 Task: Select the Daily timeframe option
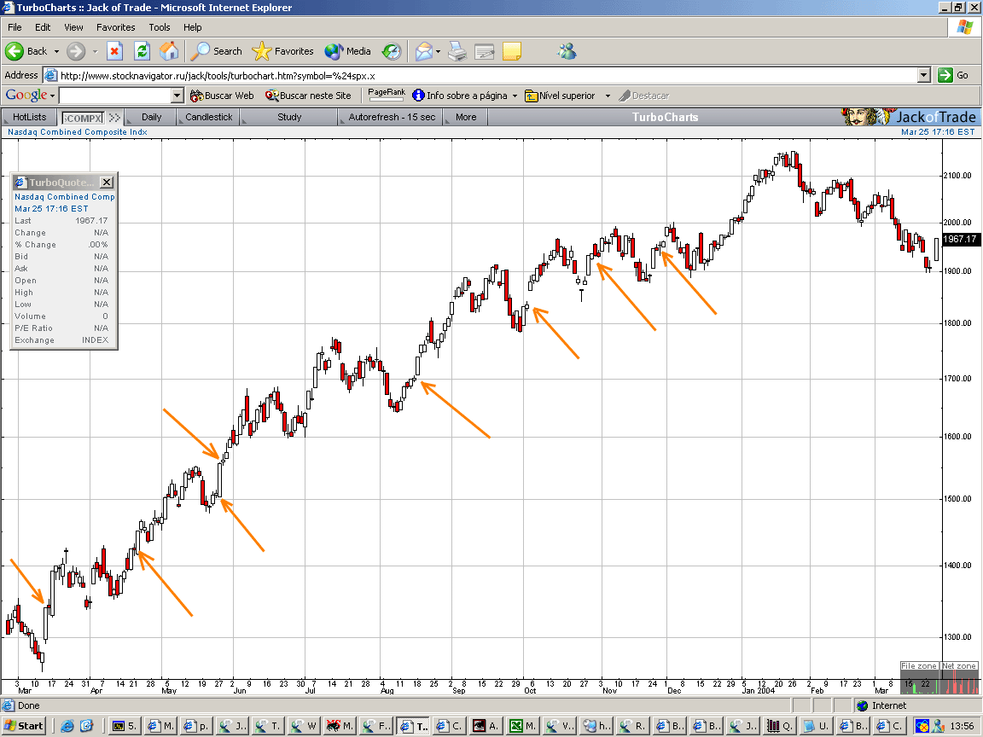[x=150, y=117]
